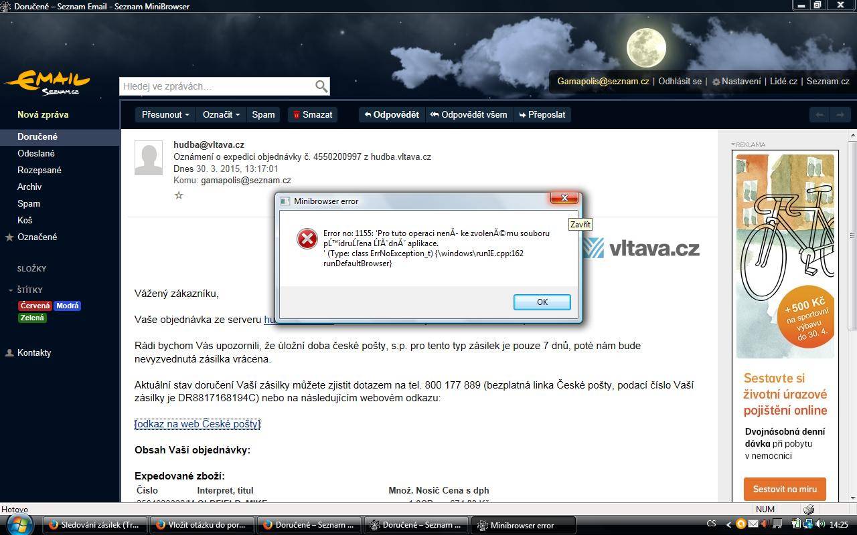The image size is (857, 535).
Task: Open the Windows Start menu
Action: pyautogui.click(x=20, y=524)
